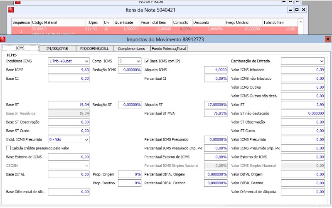Click the Valor Estorno de ICMS field
The image size is (332, 208).
pos(302,157)
